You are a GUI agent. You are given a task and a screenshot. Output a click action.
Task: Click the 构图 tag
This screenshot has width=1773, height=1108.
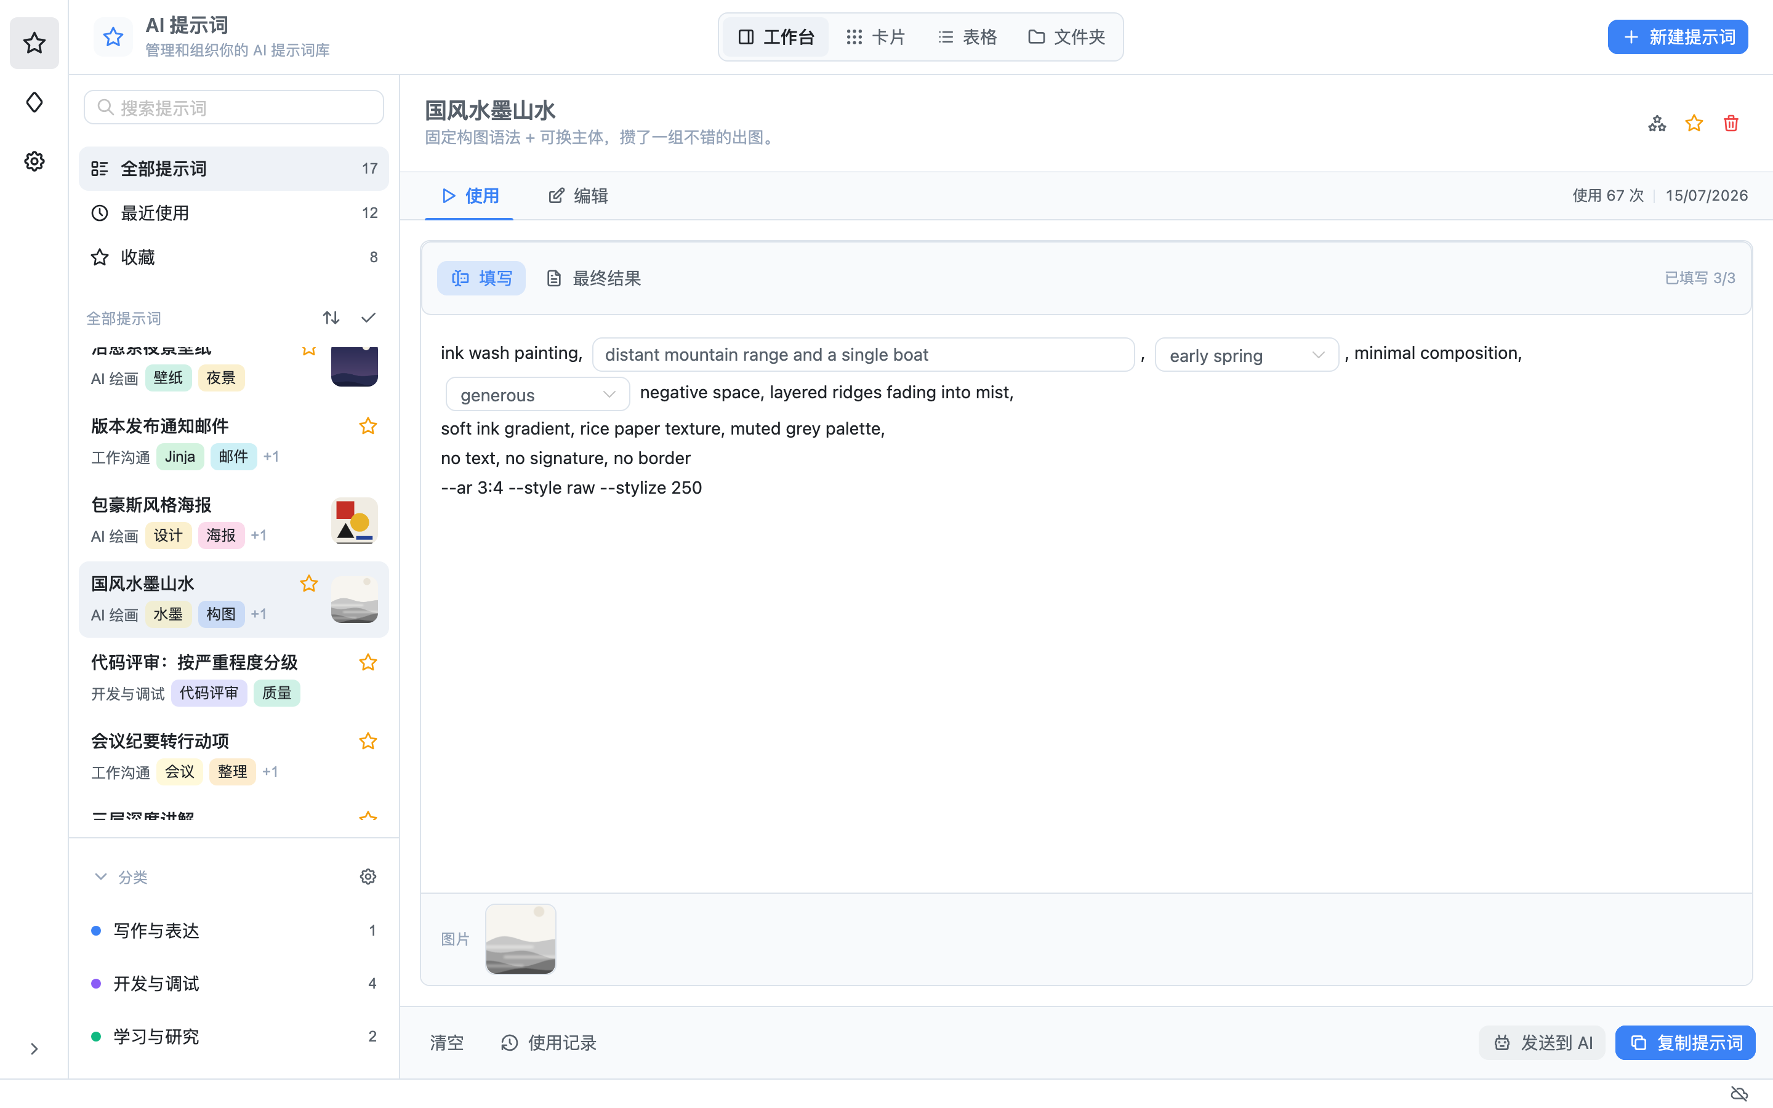click(x=221, y=614)
